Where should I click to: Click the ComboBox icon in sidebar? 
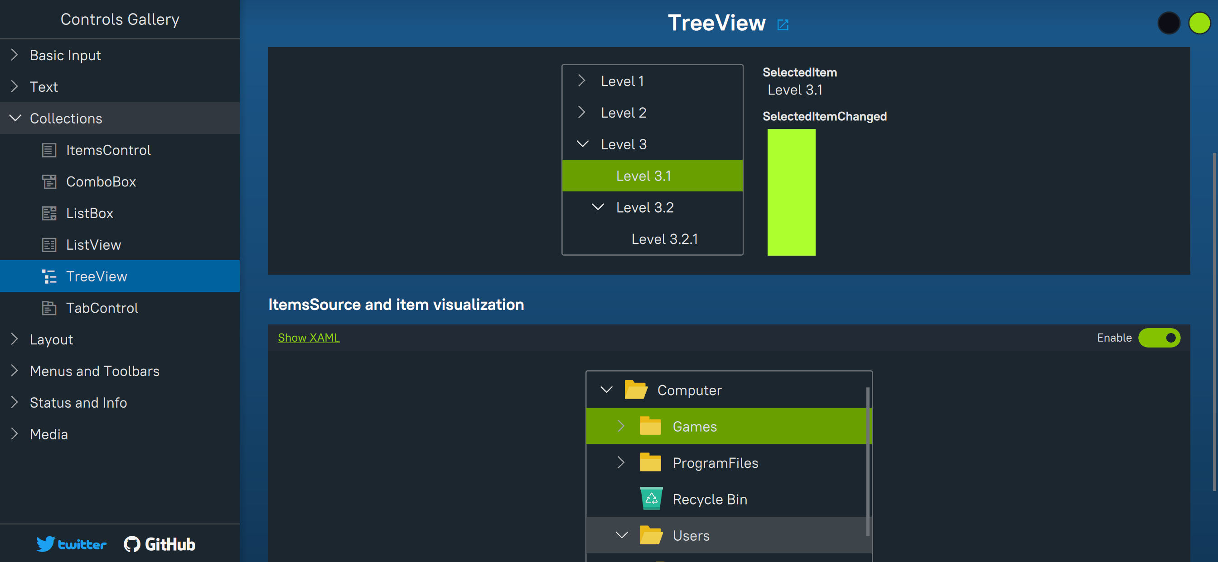[48, 182]
